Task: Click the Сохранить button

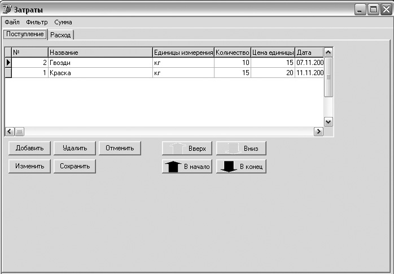Action: [75, 166]
